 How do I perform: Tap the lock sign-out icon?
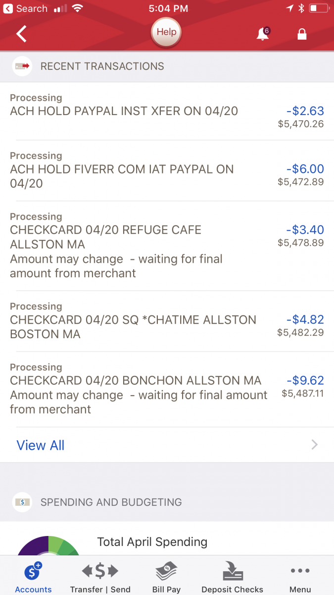pyautogui.click(x=301, y=34)
